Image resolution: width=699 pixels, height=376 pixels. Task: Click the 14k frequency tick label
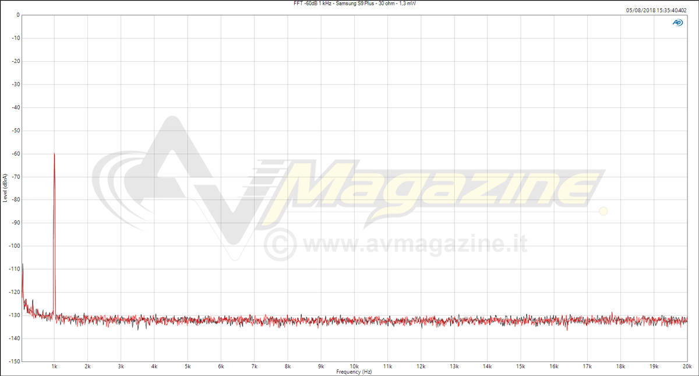(x=488, y=366)
